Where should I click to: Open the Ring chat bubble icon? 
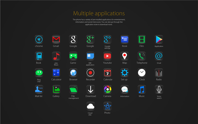click(x=39, y=73)
